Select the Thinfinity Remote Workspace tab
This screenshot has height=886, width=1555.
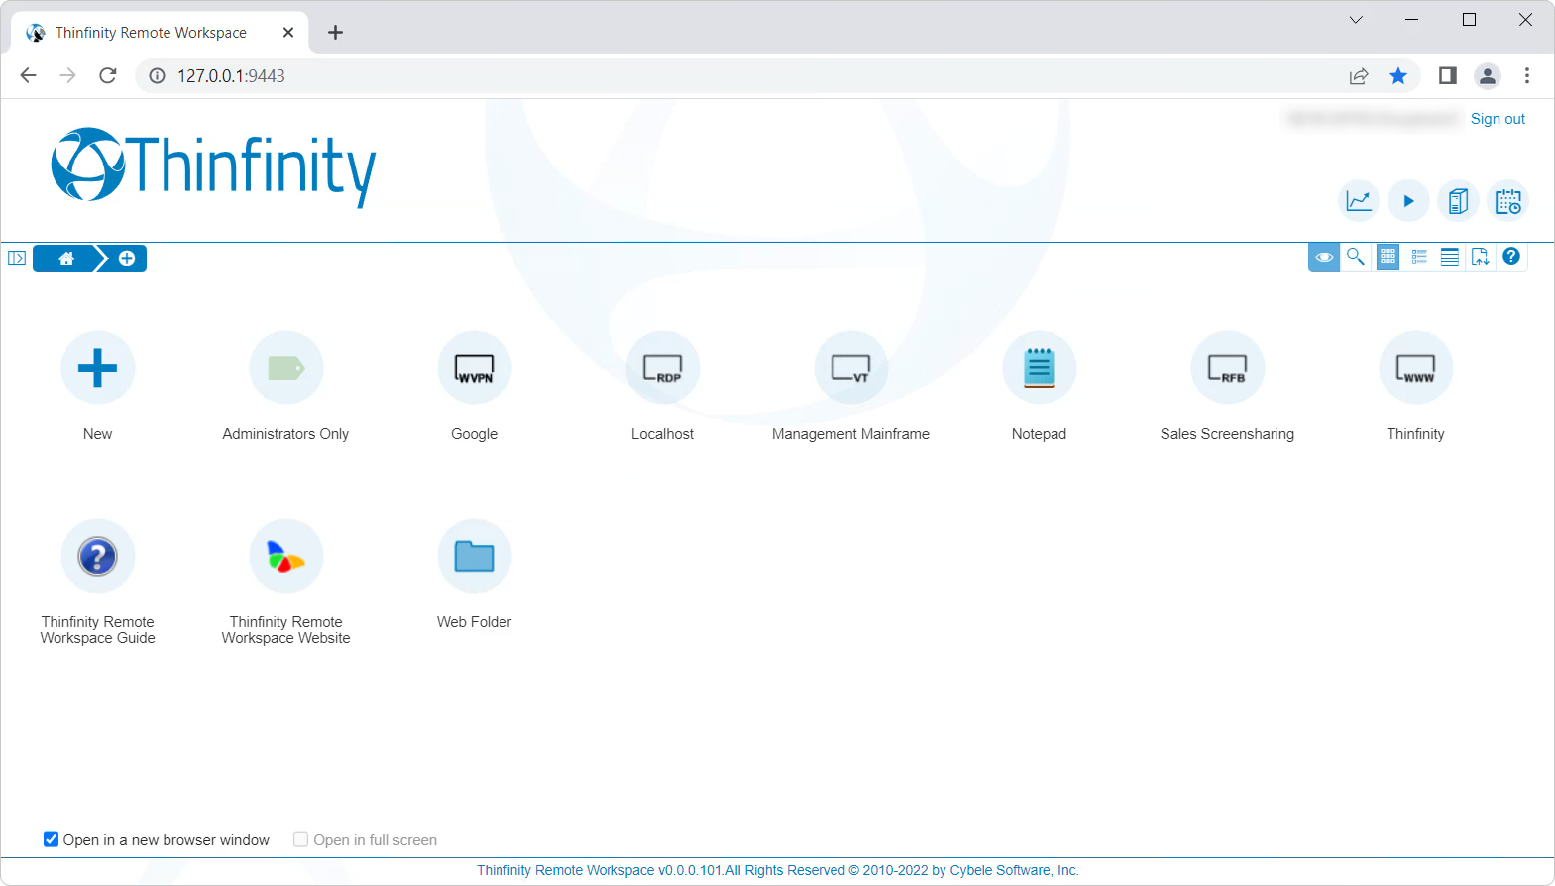coord(160,33)
